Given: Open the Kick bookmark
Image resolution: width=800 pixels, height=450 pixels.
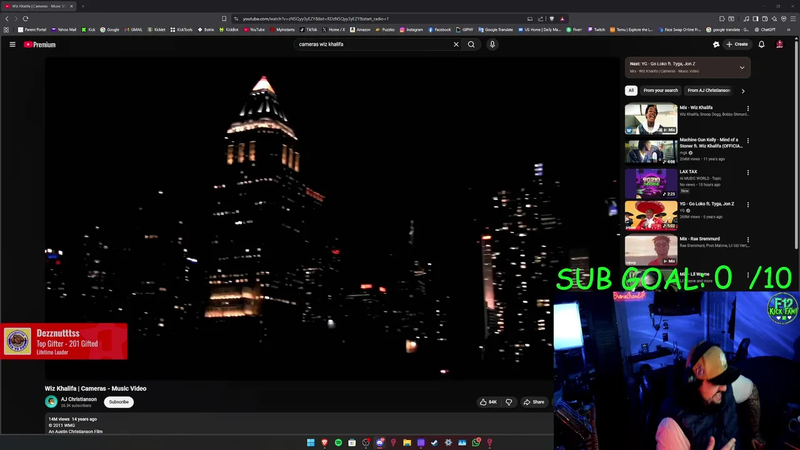Looking at the screenshot, I should coord(89,29).
